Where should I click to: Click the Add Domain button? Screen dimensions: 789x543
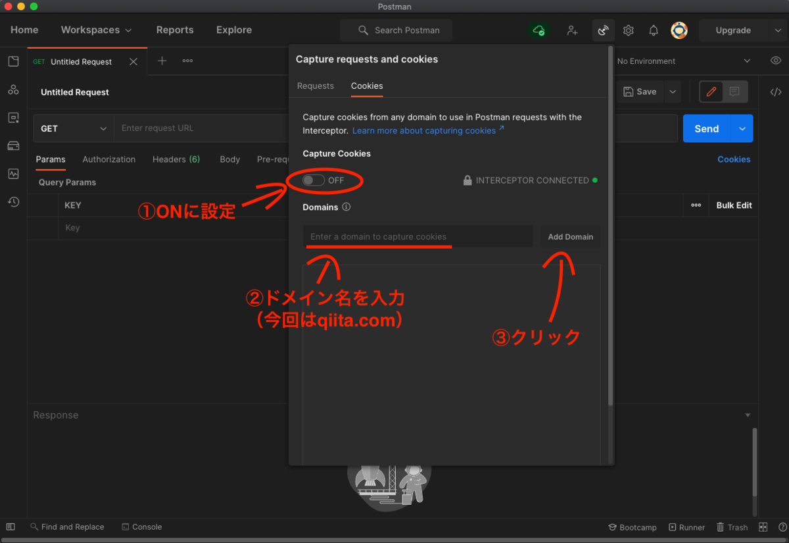tap(571, 237)
